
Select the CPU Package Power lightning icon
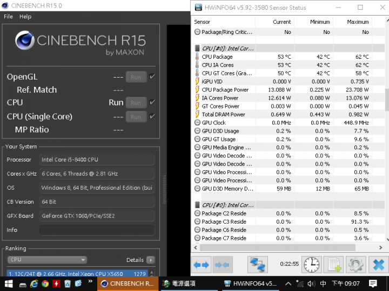[197, 89]
